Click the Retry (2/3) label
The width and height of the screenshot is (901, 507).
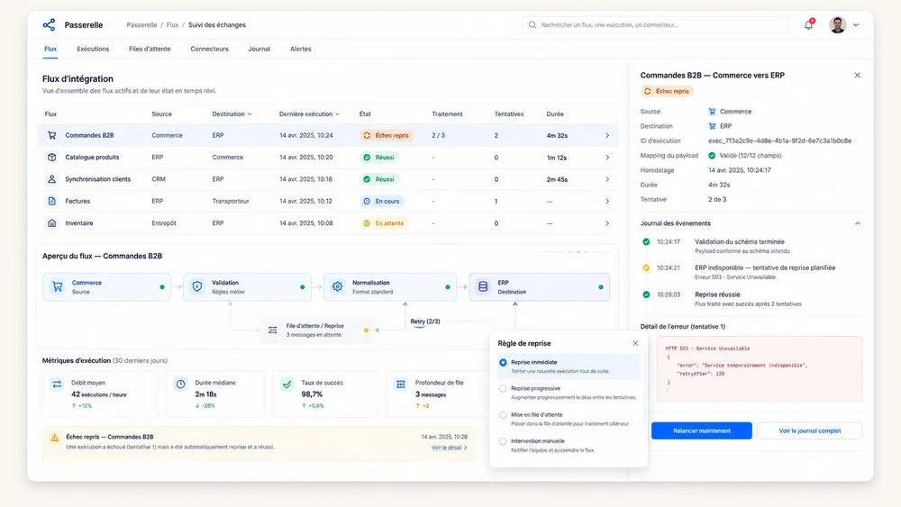[x=425, y=321]
